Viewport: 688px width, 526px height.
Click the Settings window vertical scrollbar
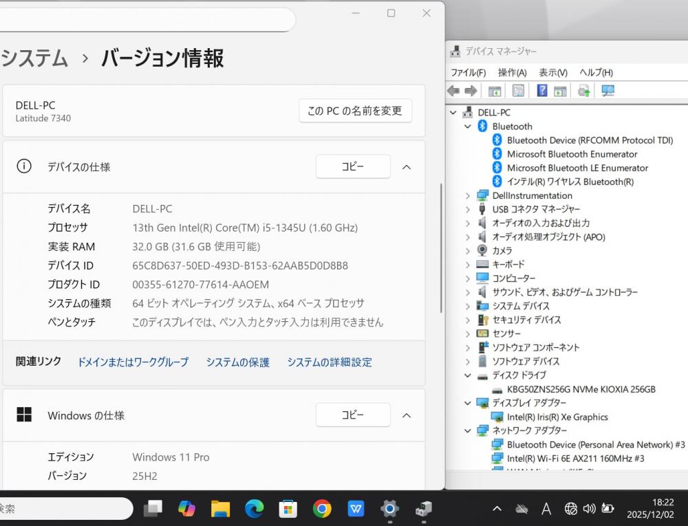[441, 248]
